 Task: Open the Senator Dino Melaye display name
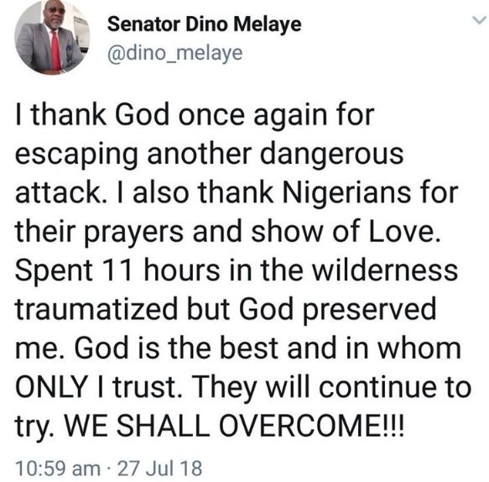click(205, 24)
